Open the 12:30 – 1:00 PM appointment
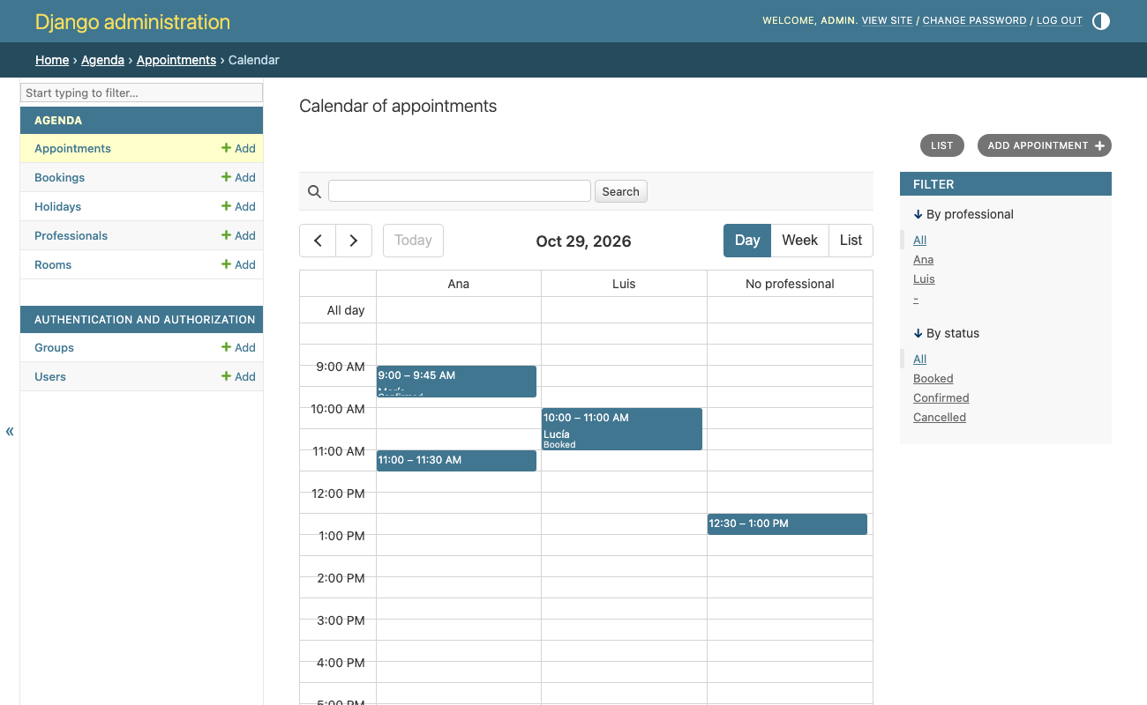1147x705 pixels. click(787, 524)
